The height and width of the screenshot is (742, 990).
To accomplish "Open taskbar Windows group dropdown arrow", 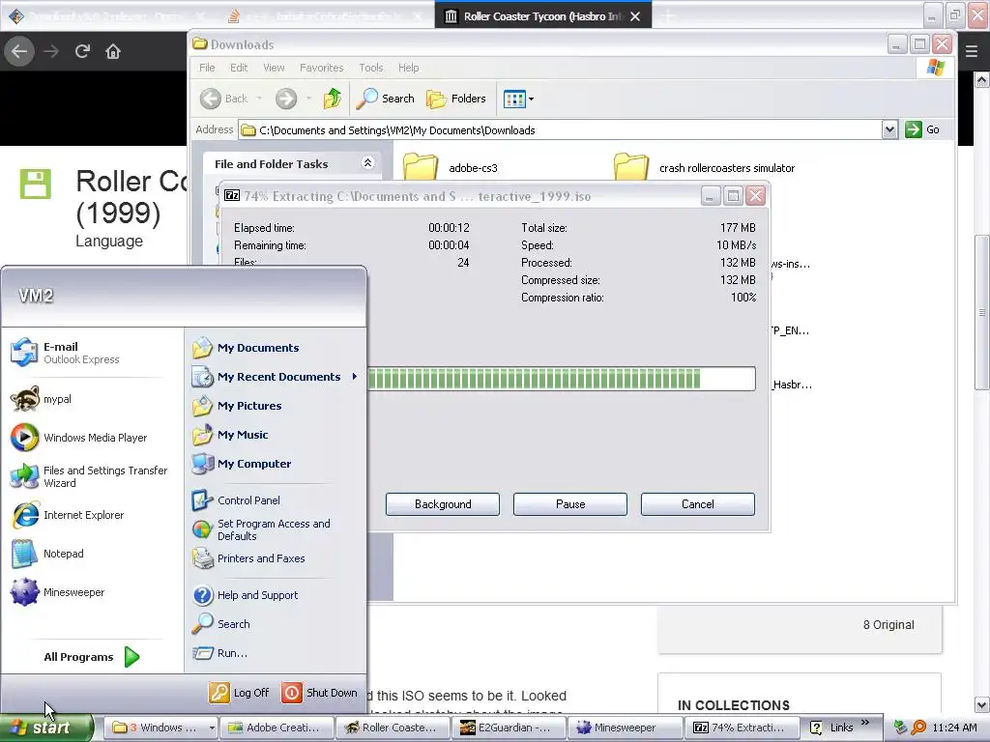I will coord(212,728).
